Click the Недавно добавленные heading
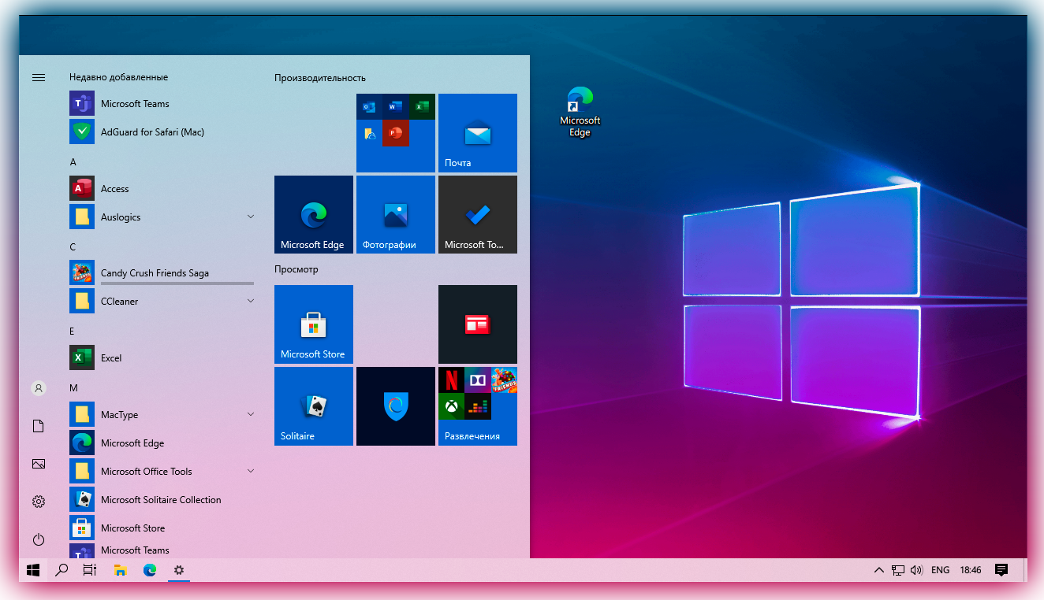 coord(118,77)
